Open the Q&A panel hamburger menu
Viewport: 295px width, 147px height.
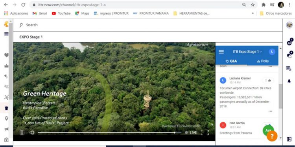point(221,52)
